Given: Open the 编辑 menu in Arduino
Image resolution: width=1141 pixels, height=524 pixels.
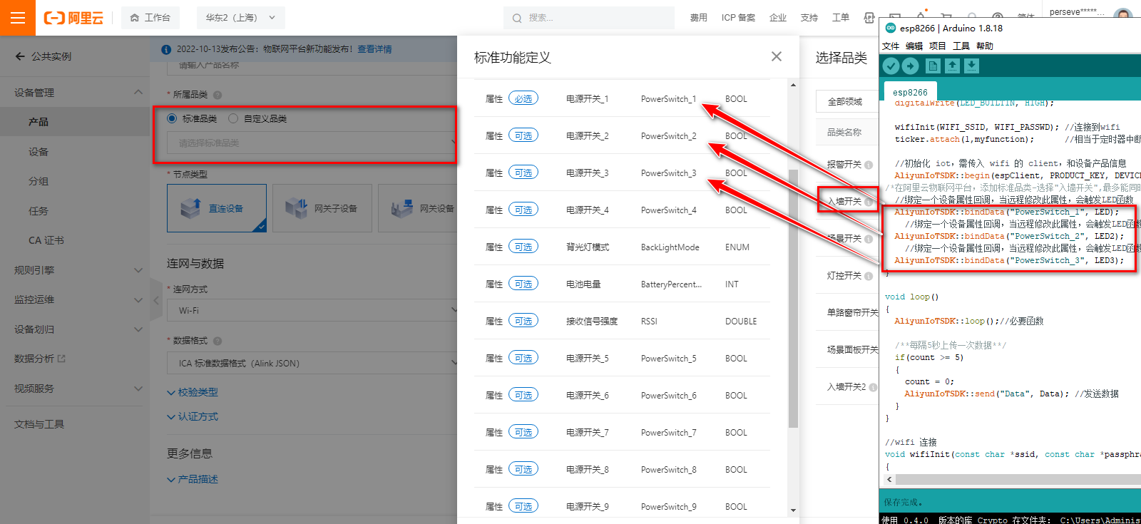Looking at the screenshot, I should pos(914,46).
